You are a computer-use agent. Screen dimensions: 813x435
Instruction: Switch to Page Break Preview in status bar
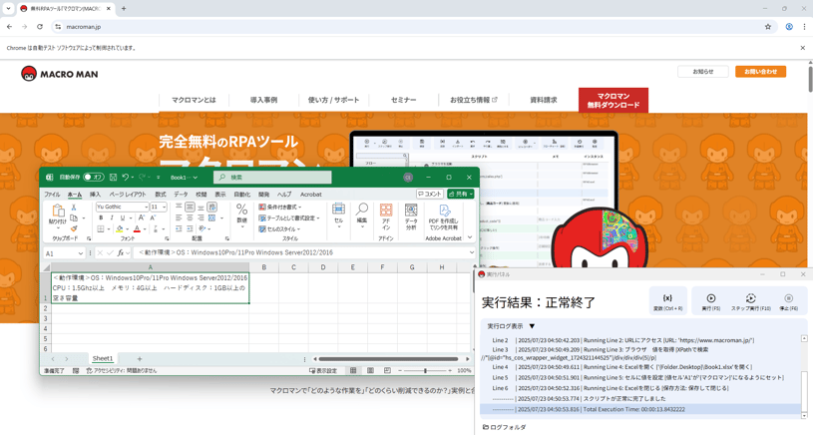(x=387, y=371)
